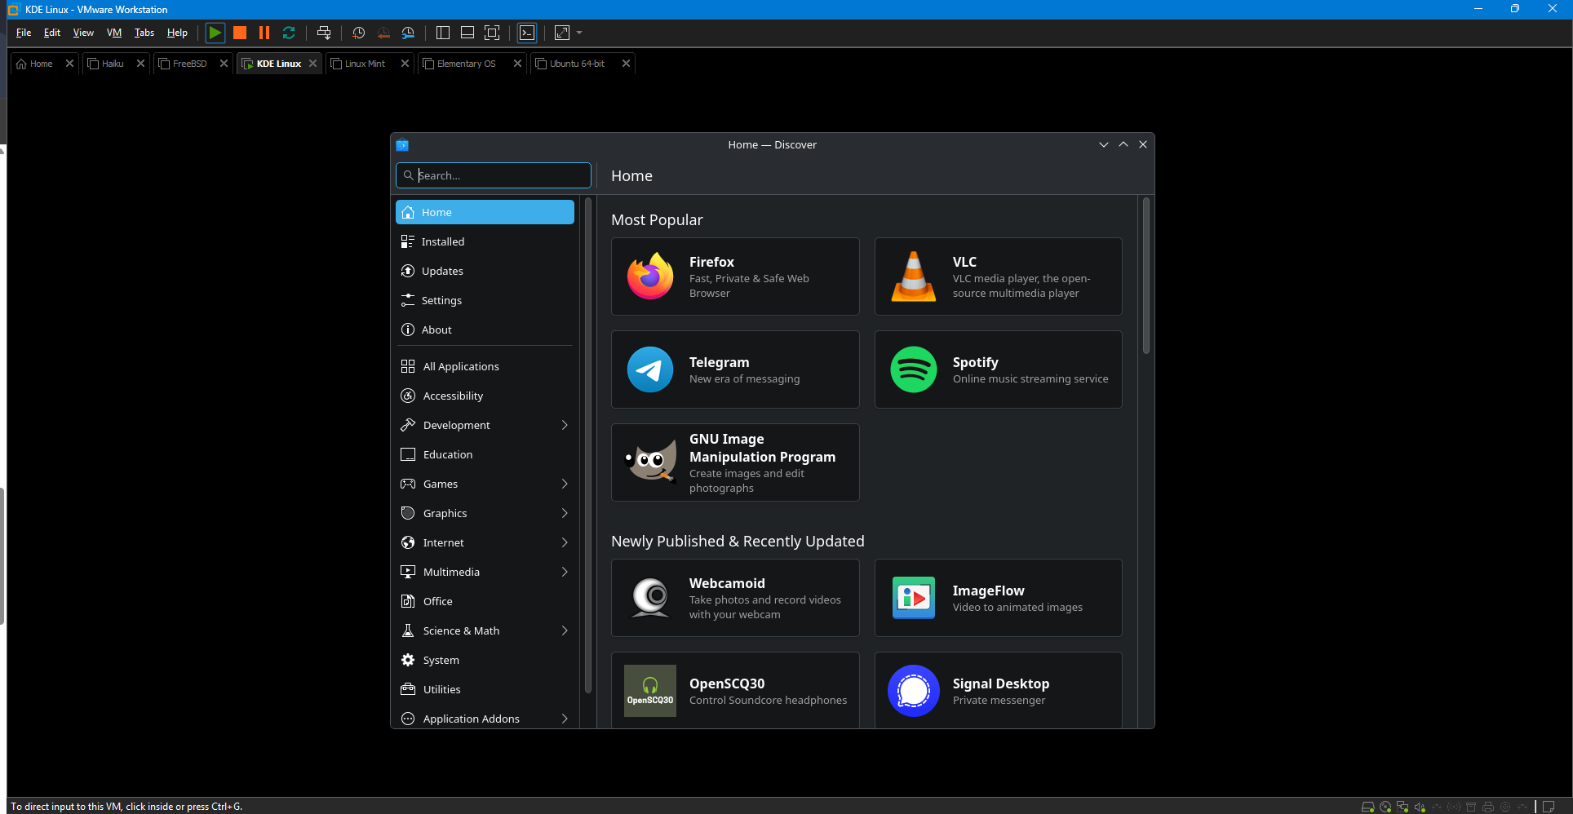Open the VM menu
Screen dimensions: 1573x814
tap(114, 33)
